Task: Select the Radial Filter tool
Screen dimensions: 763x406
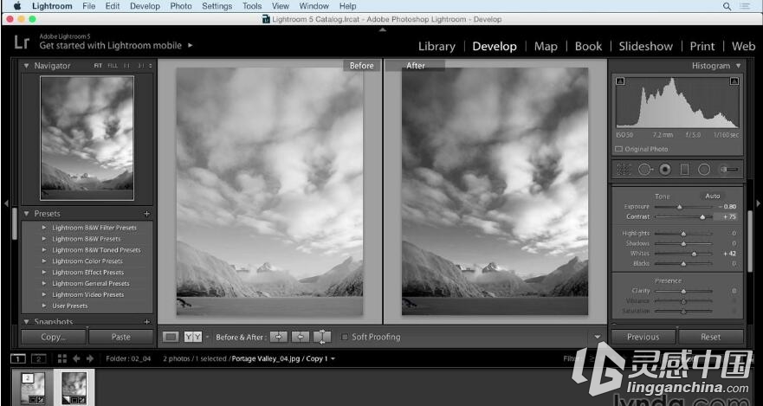Action: point(703,169)
